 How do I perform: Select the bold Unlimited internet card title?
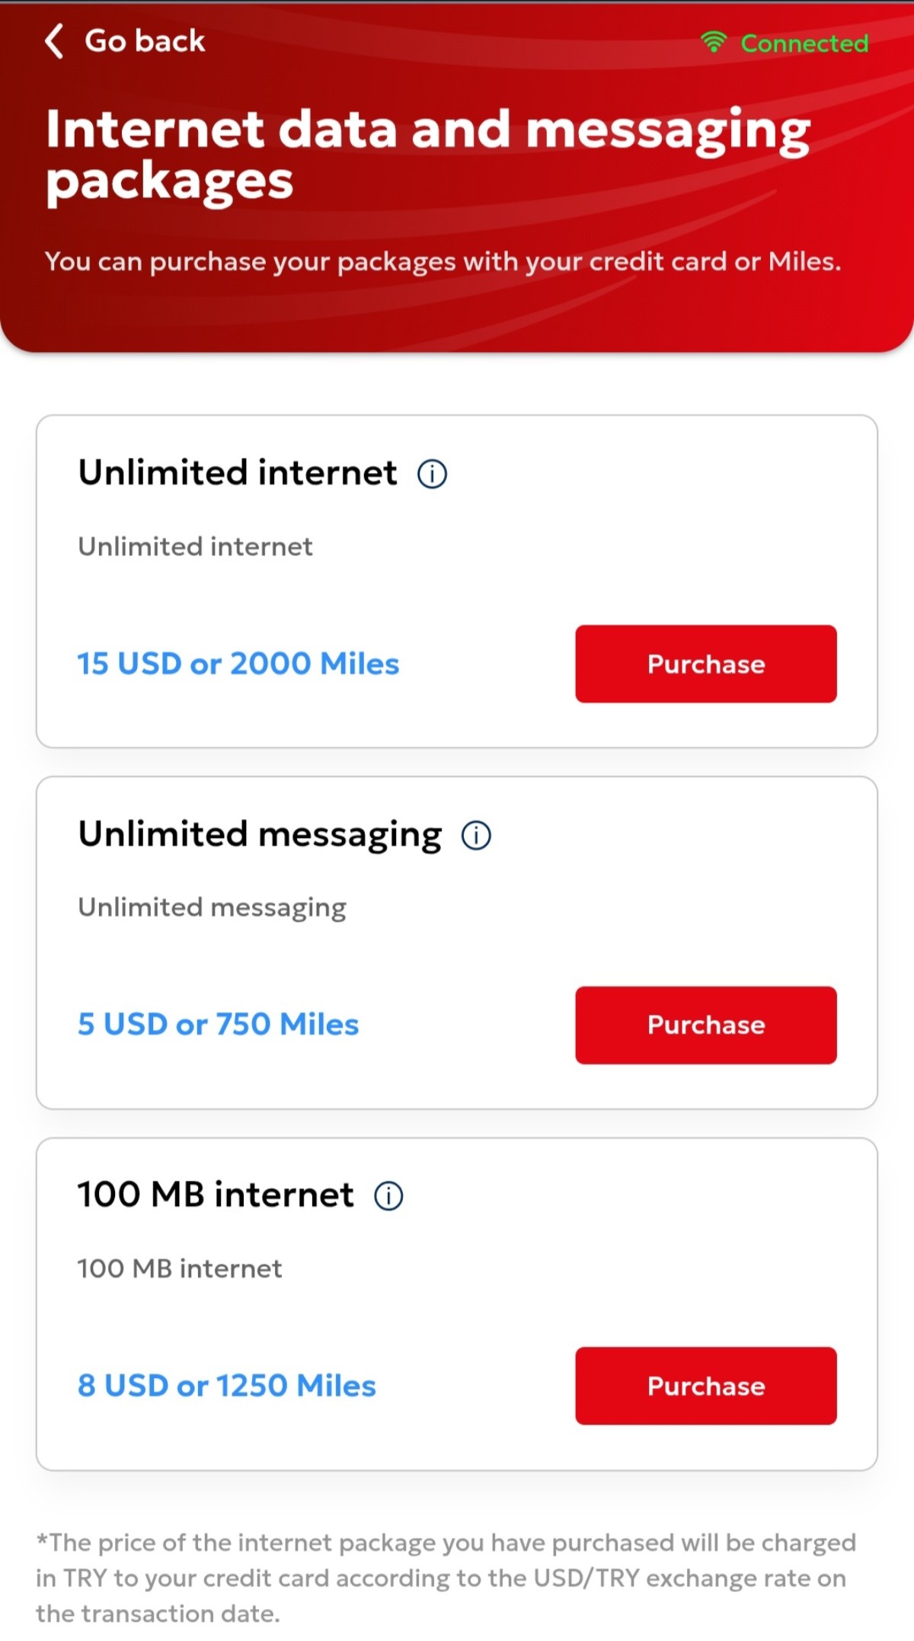click(238, 472)
